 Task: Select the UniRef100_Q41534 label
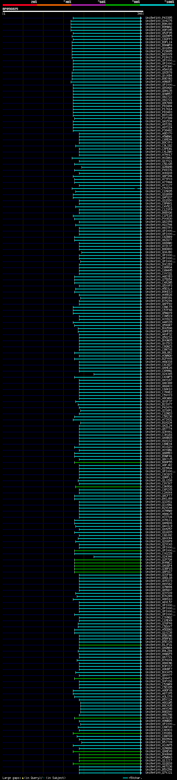click(158, 121)
